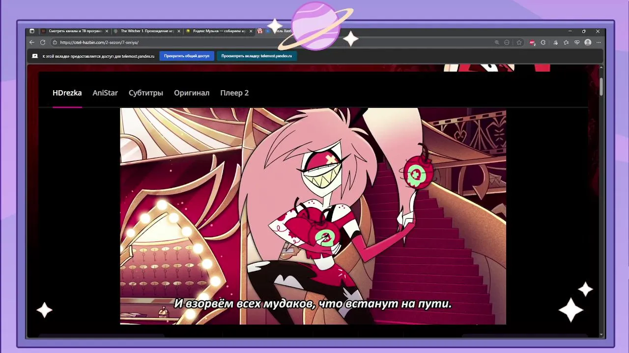Minimize the browser window

pos(570,31)
